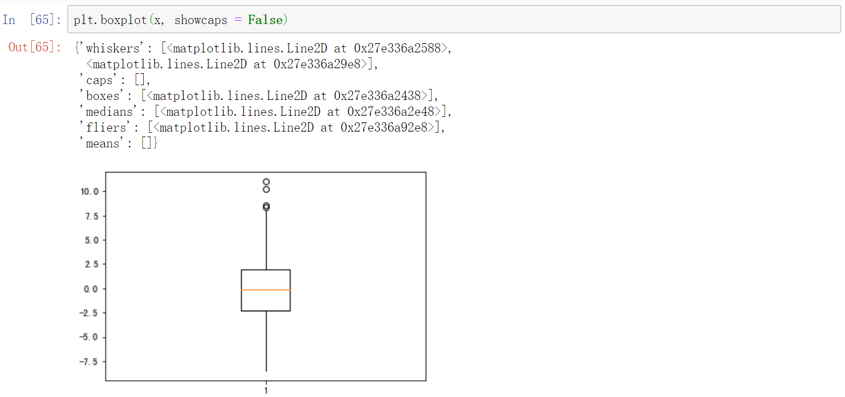Viewport: 845px width, 397px height.
Task: Click the 'medians' key in the output text
Action: point(108,111)
